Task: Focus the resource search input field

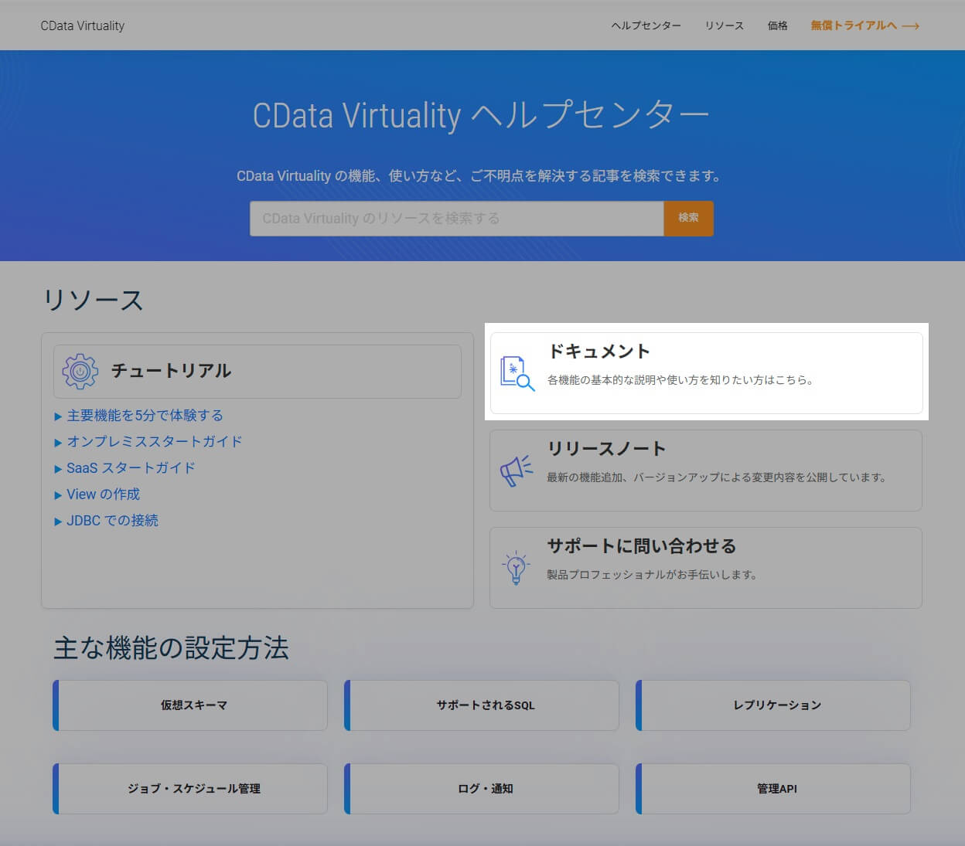Action: (457, 219)
